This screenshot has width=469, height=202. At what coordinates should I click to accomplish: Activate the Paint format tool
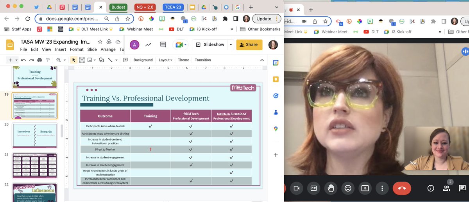(x=48, y=60)
